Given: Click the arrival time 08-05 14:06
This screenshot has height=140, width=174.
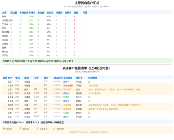Looking at the screenshot, I should (58, 89).
